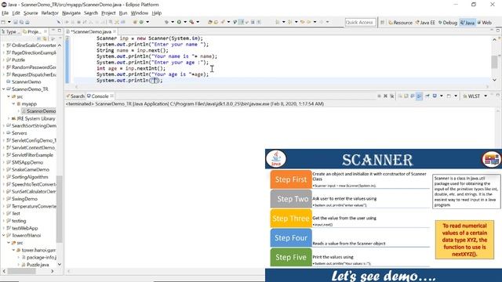Open the Navigate menu
The image size is (502, 282).
tap(71, 13)
